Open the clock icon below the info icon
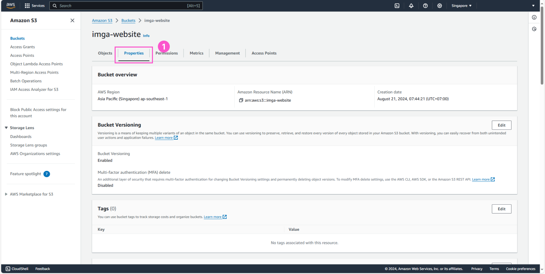The height and width of the screenshot is (274, 545). pyautogui.click(x=534, y=29)
